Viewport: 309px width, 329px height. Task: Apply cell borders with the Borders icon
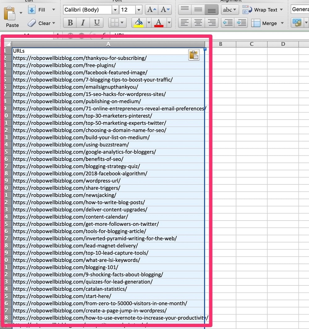coord(115,23)
